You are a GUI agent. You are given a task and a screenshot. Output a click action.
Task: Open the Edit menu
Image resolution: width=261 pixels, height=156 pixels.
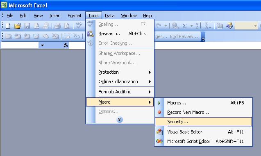(x=23, y=16)
